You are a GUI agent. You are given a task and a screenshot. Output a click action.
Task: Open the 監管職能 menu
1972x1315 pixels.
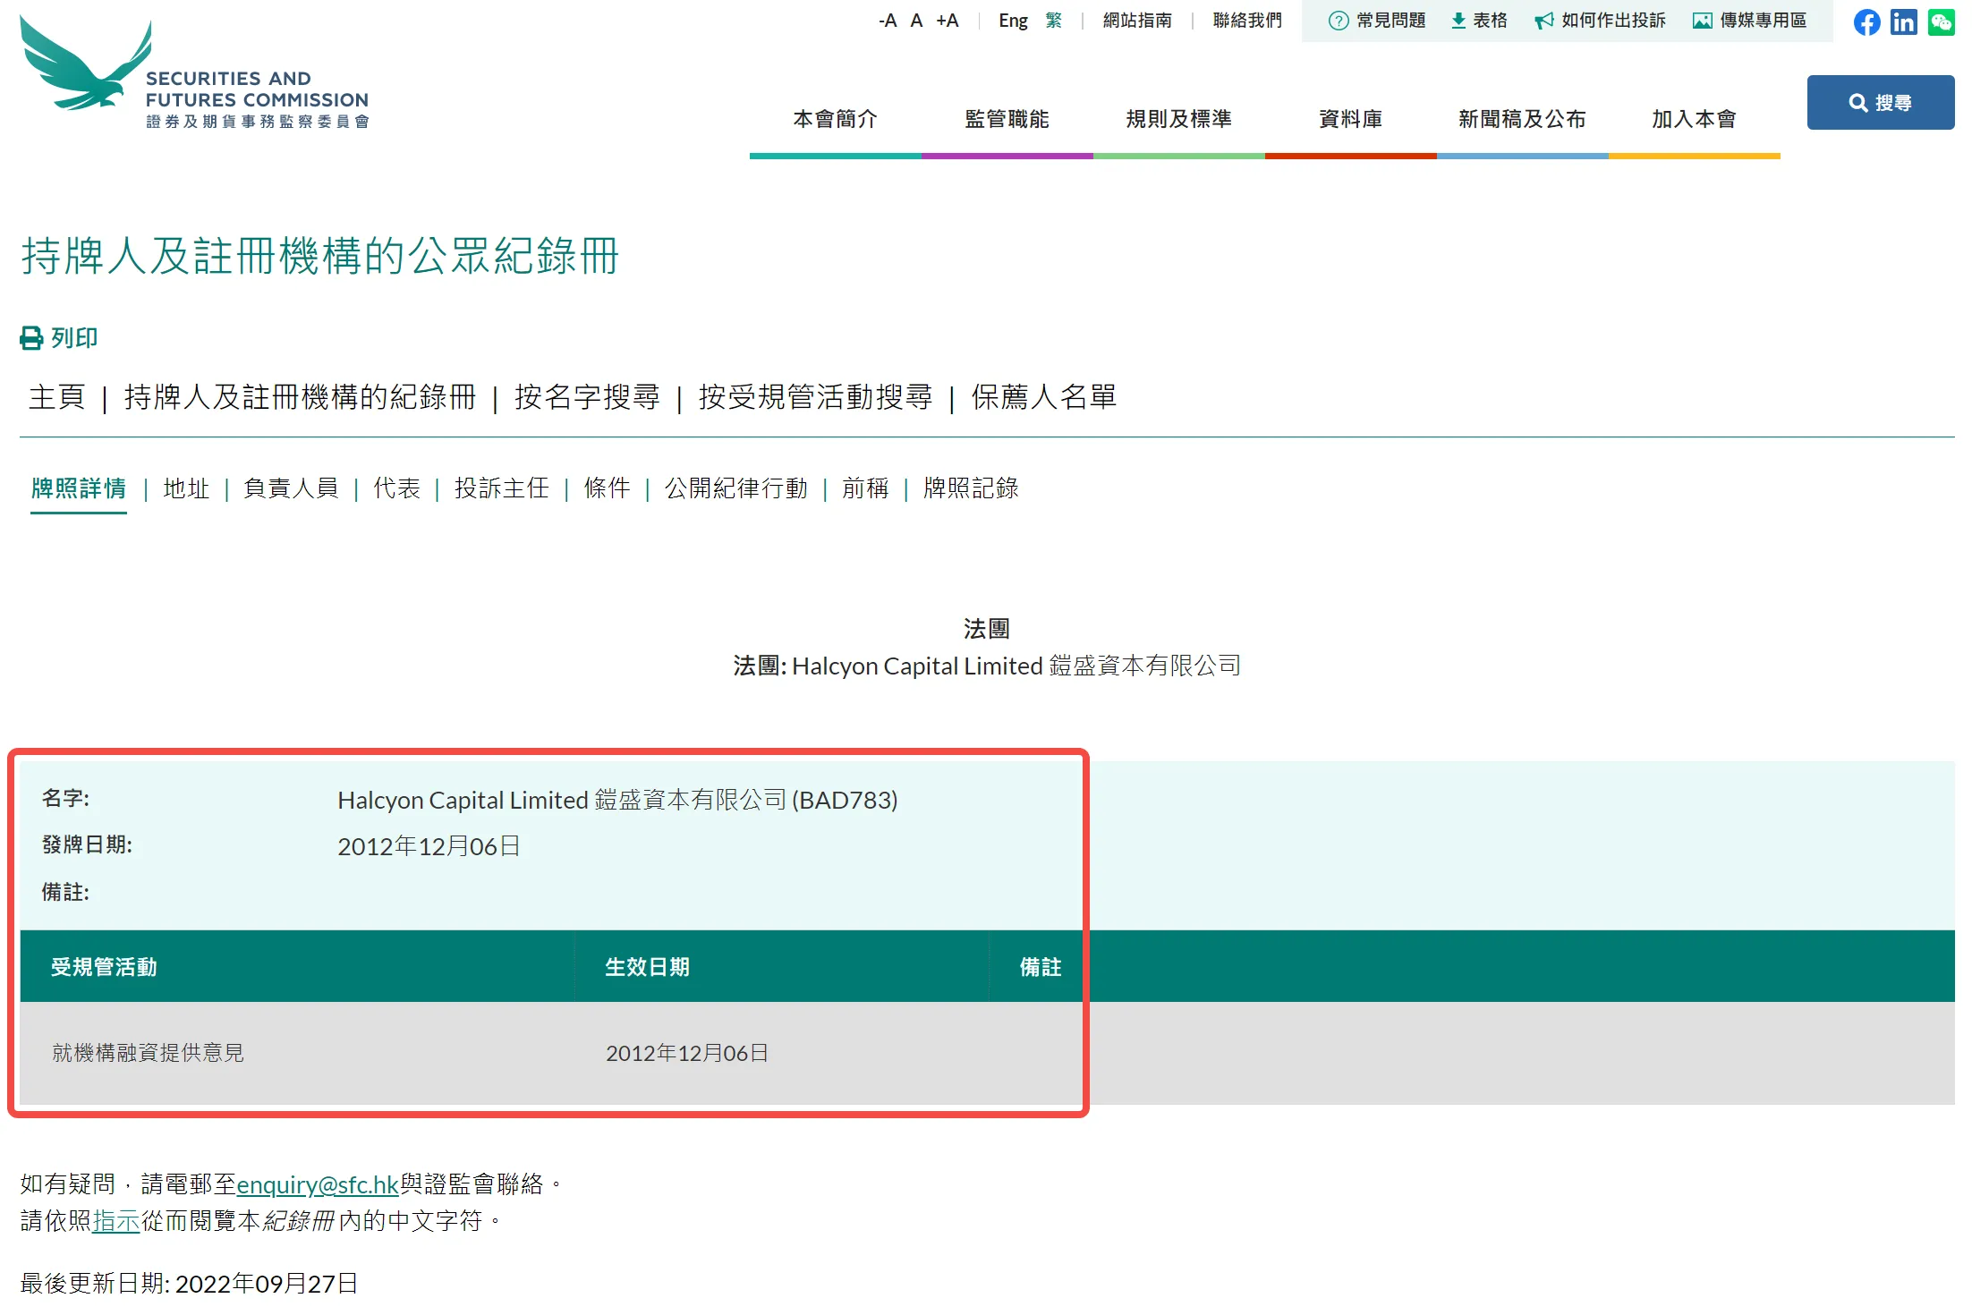(1007, 119)
